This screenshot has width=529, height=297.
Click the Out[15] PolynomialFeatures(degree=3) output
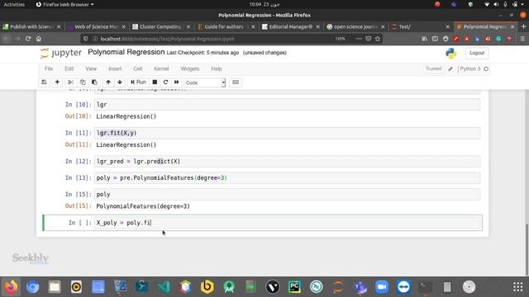point(143,206)
